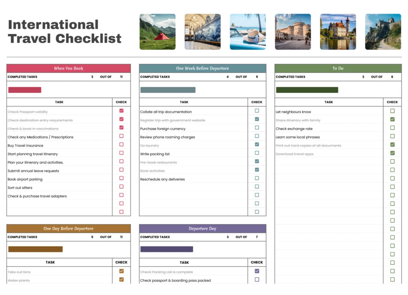Click the 'Book airport parking' task text

[25, 179]
